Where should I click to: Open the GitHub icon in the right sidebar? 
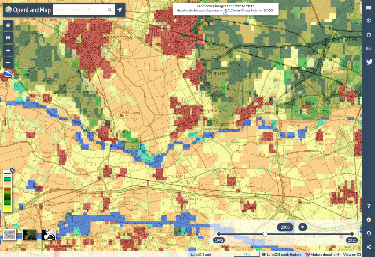coord(369,34)
